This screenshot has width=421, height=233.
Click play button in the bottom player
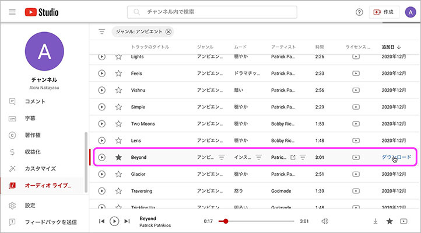point(114,221)
